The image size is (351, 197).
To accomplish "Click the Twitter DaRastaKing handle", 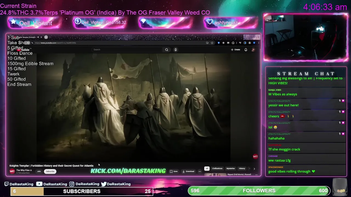I will [x=118, y=184].
